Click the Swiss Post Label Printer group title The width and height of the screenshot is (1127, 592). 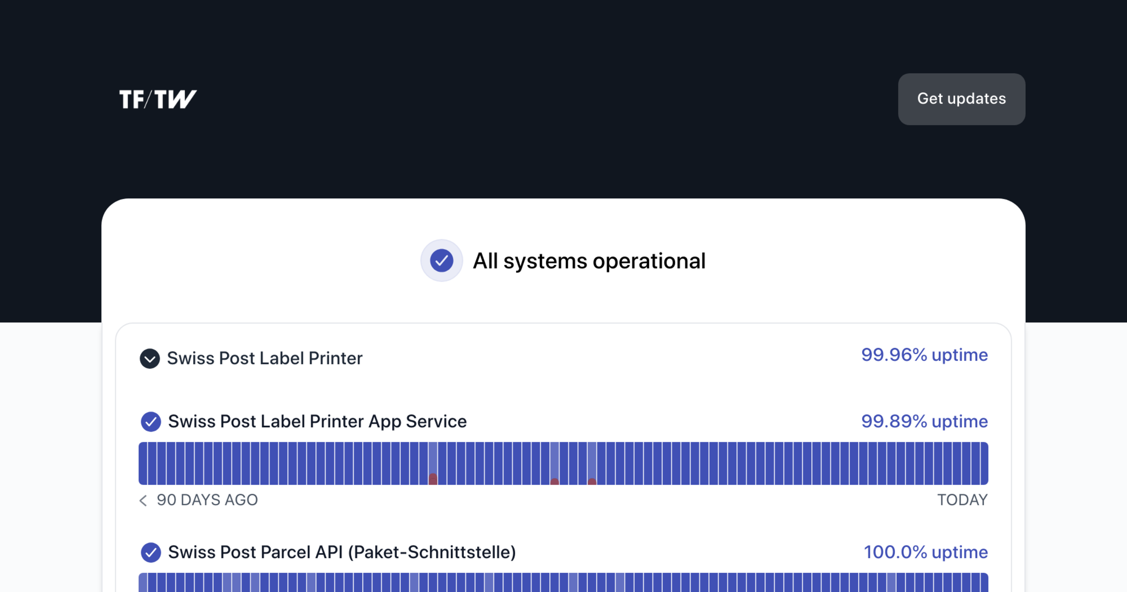[x=265, y=358]
